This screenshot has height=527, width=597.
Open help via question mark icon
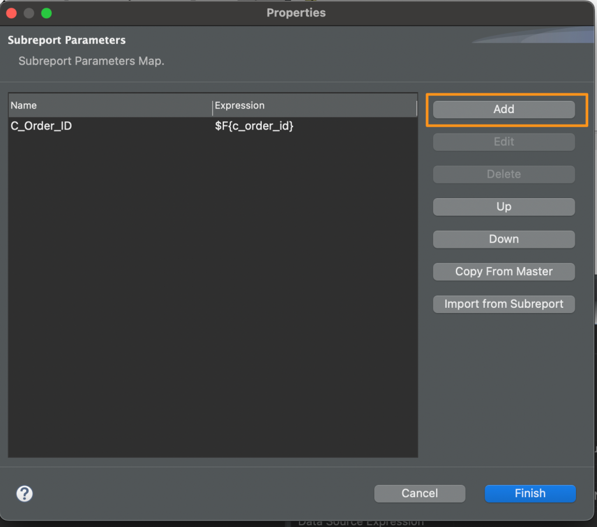[x=24, y=494]
